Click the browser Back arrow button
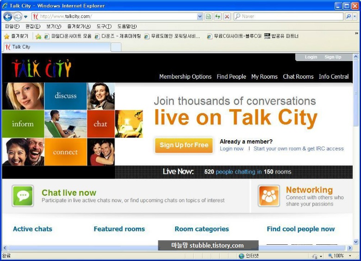The image size is (361, 261). click(x=8, y=17)
